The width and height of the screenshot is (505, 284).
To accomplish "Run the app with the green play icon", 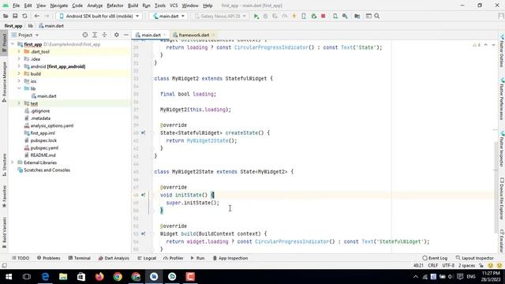I will point(256,16).
